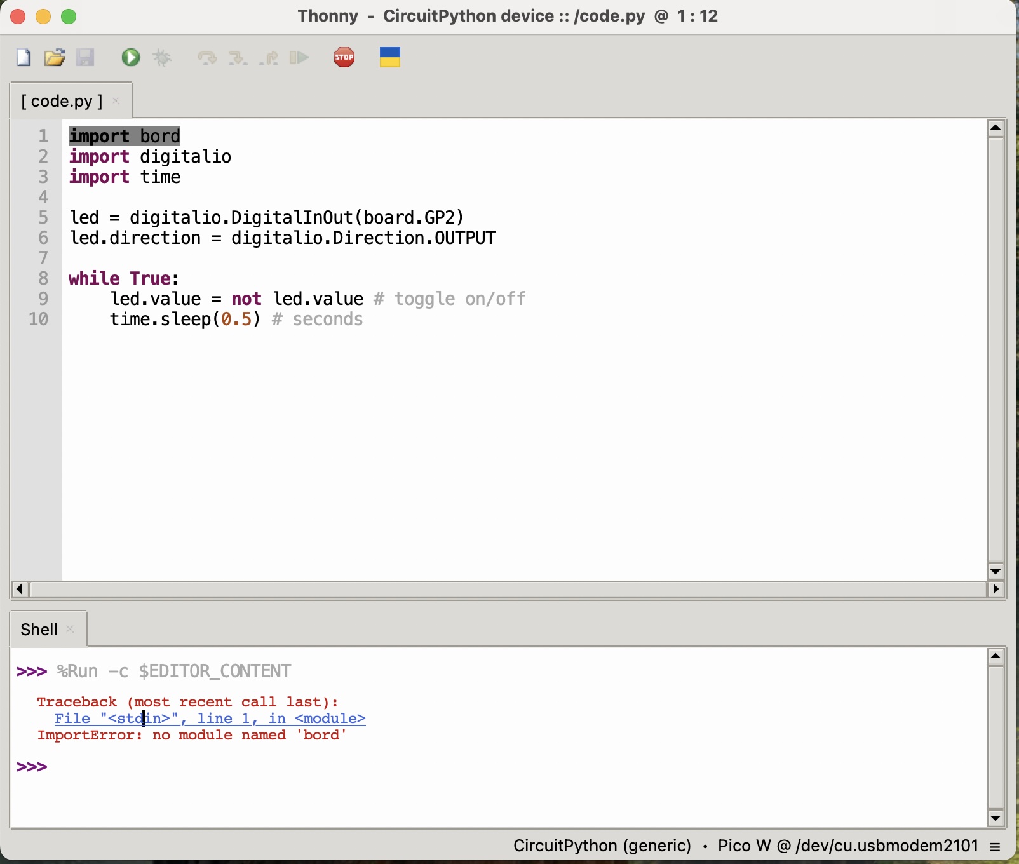
Task: Save the current script
Action: click(x=86, y=57)
